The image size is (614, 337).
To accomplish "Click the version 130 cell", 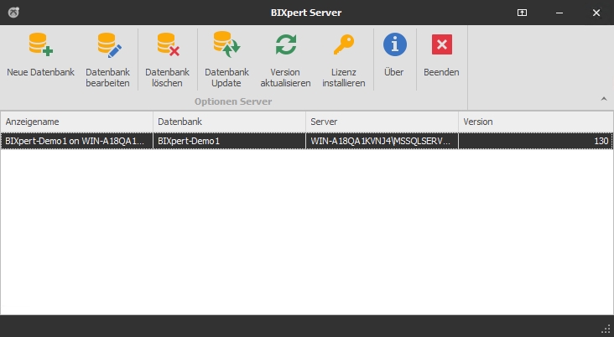I will [x=535, y=141].
